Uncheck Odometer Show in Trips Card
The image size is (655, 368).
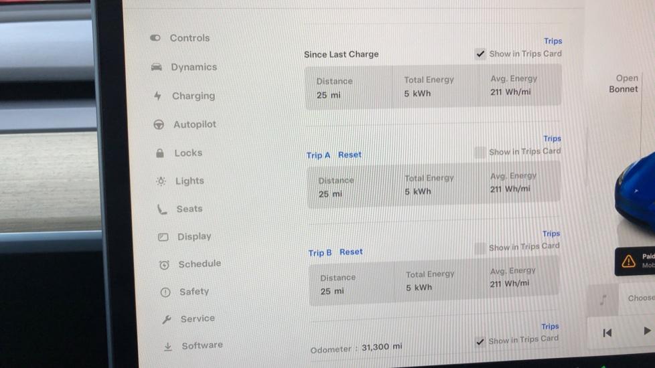(480, 342)
